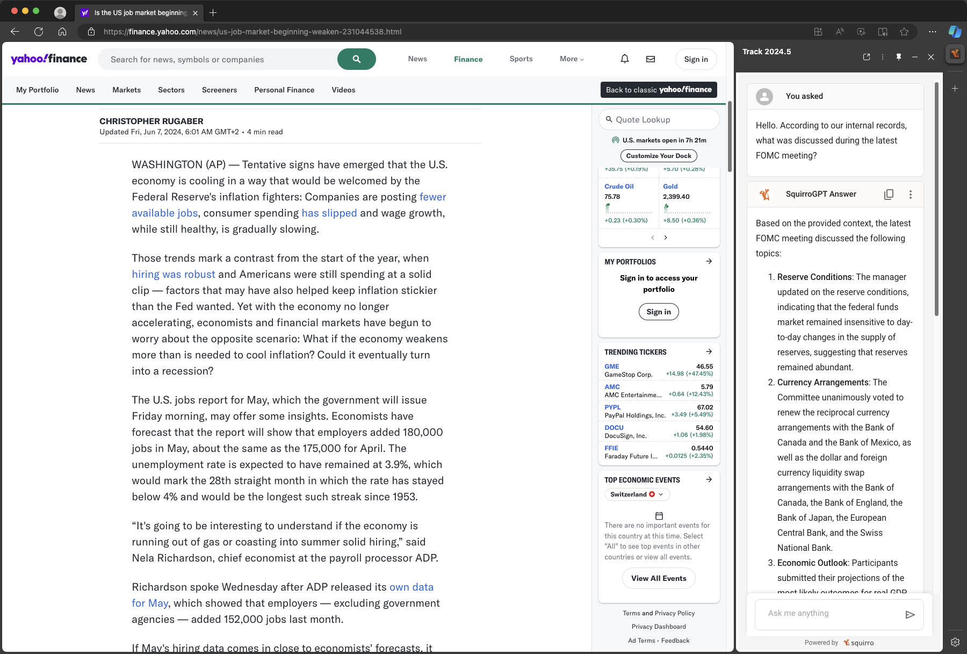Click the header Sign in button
967x654 pixels.
coord(696,59)
